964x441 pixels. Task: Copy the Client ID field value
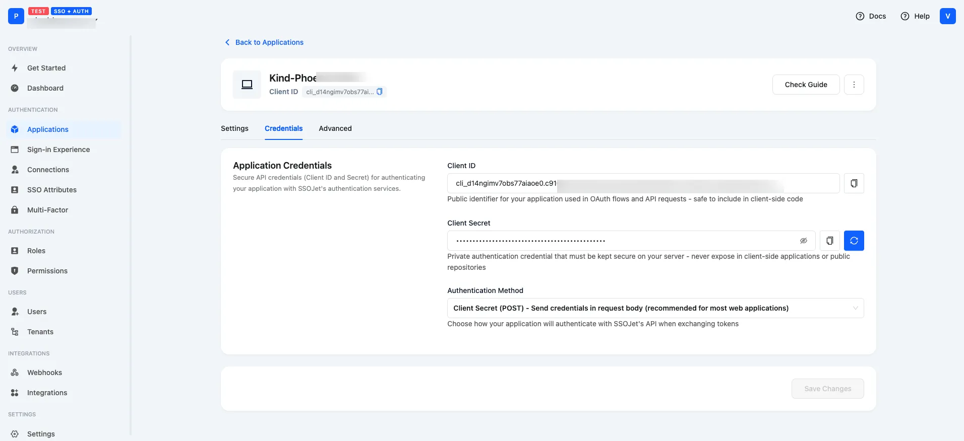(854, 183)
